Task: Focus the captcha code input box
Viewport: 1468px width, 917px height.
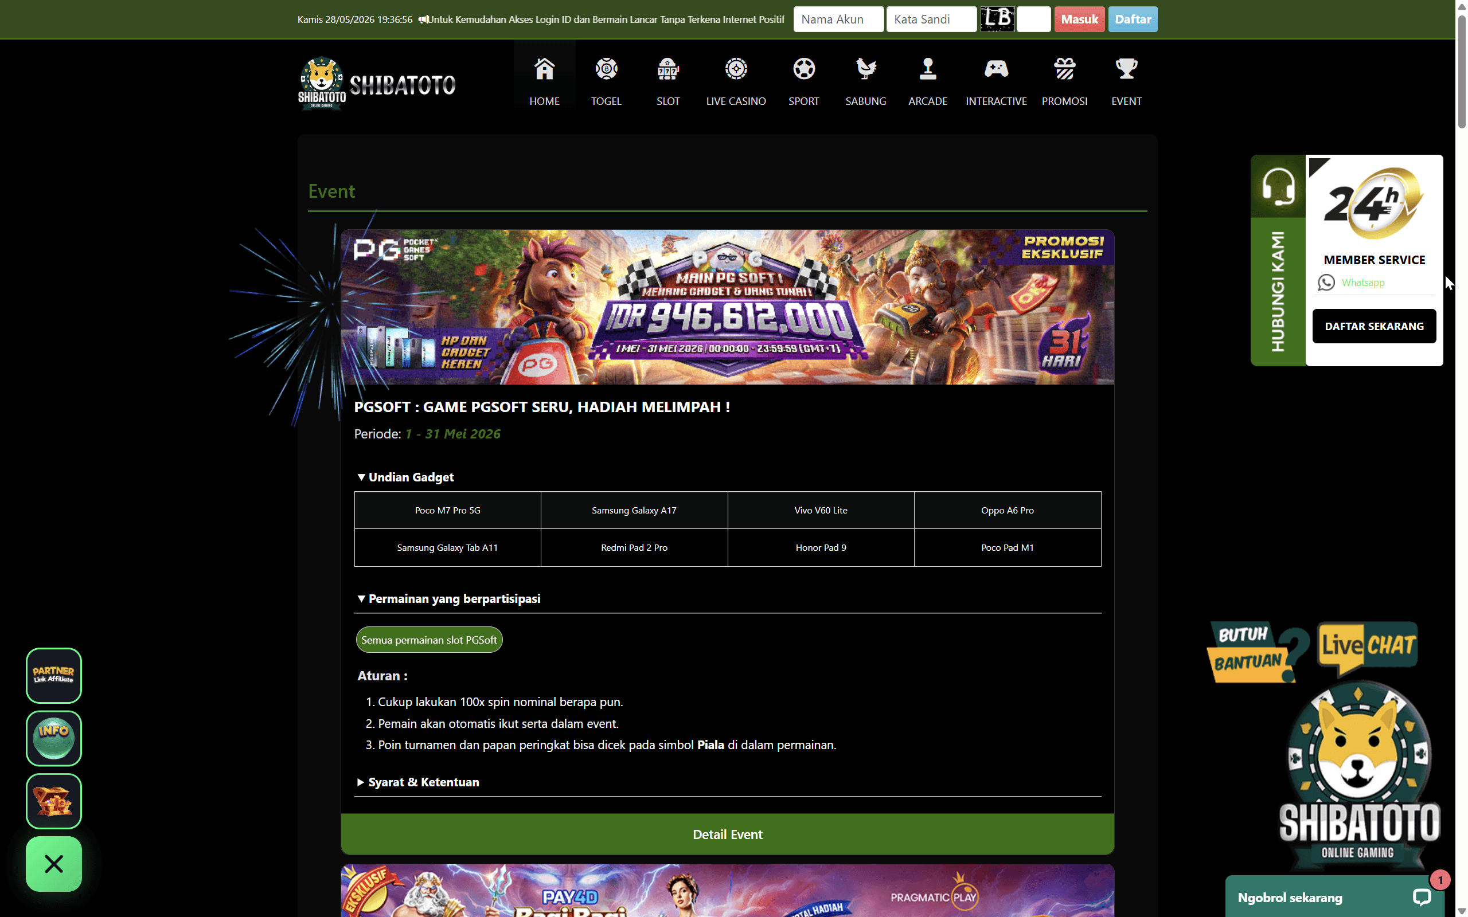Action: (x=1034, y=19)
